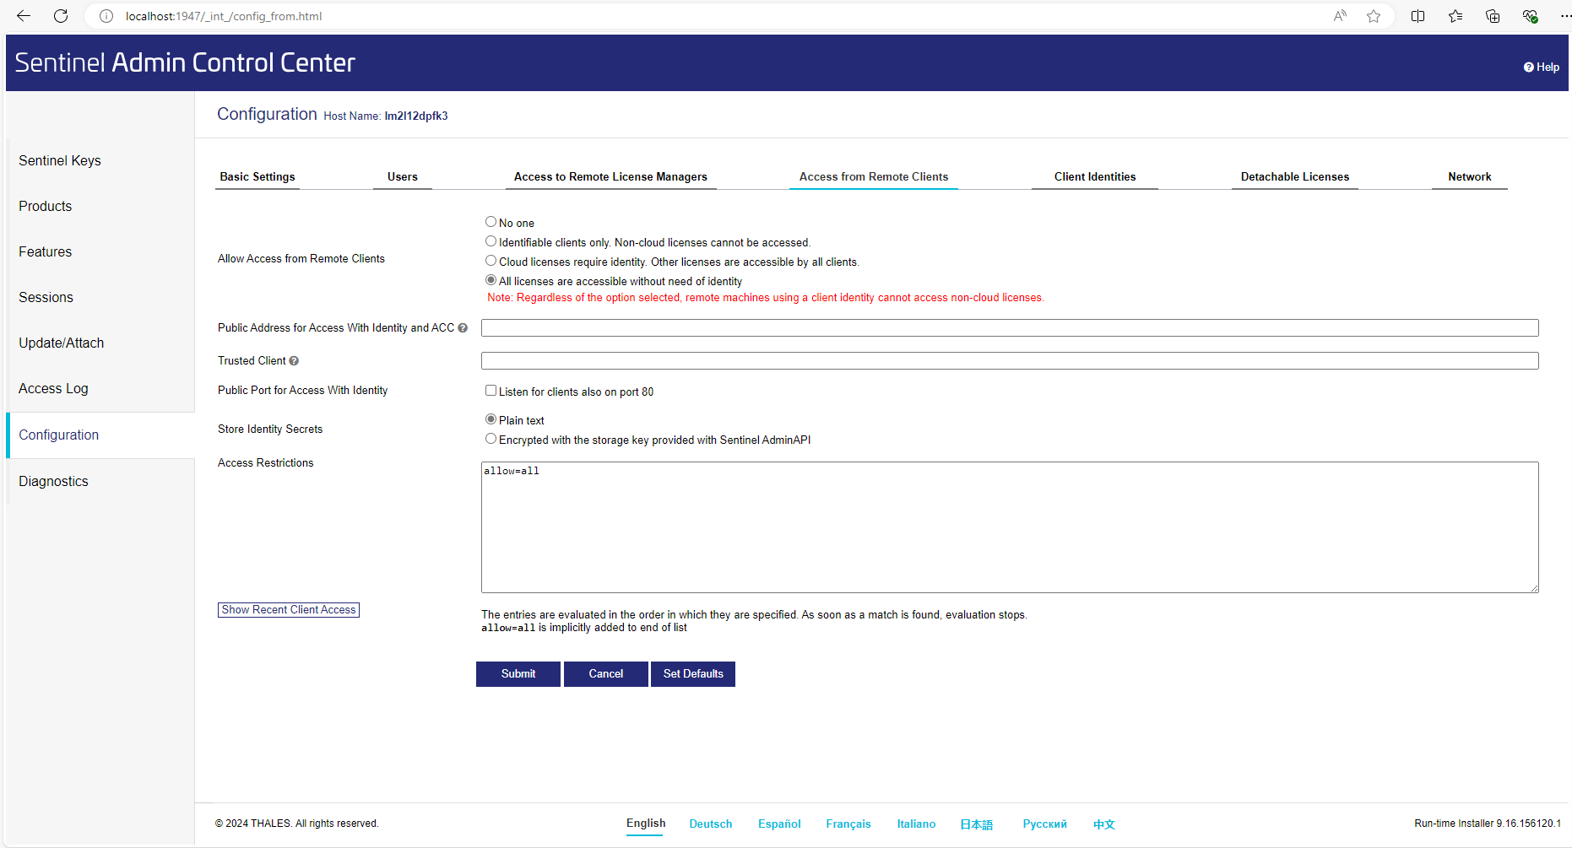The height and width of the screenshot is (848, 1572).
Task: Click Public Address for Access input field
Action: [x=1010, y=328]
